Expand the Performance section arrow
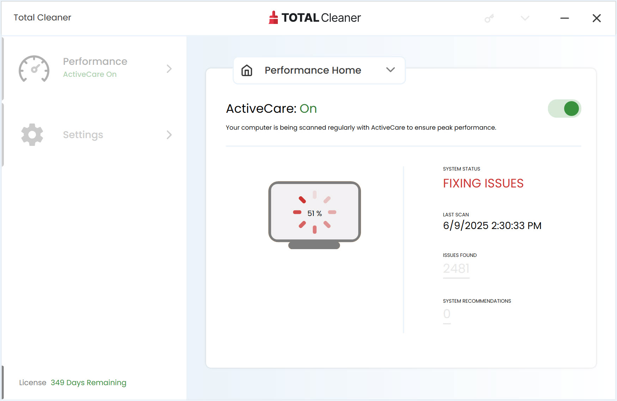617x401 pixels. pyautogui.click(x=169, y=69)
